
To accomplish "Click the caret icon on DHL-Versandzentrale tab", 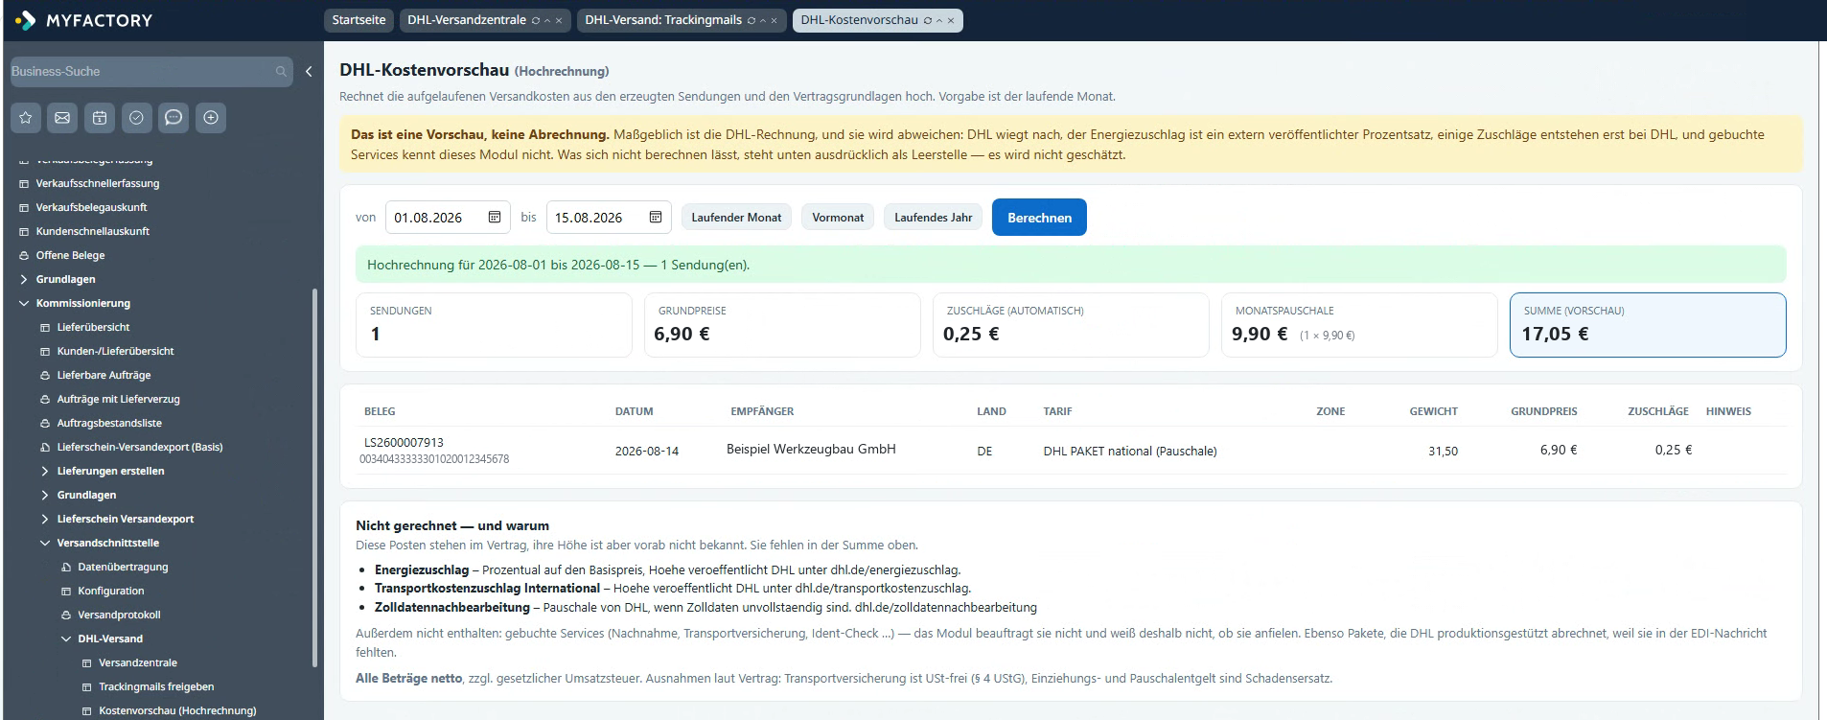I will [547, 20].
